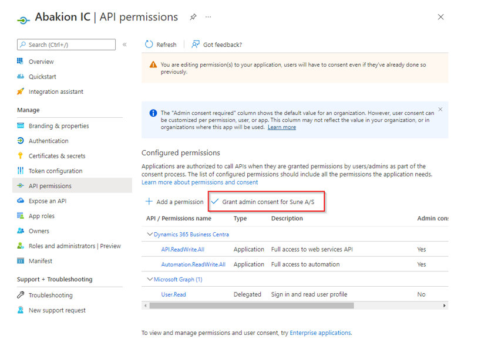The height and width of the screenshot is (343, 481).
Task: Open Quickstart from the sidebar
Action: (x=42, y=77)
